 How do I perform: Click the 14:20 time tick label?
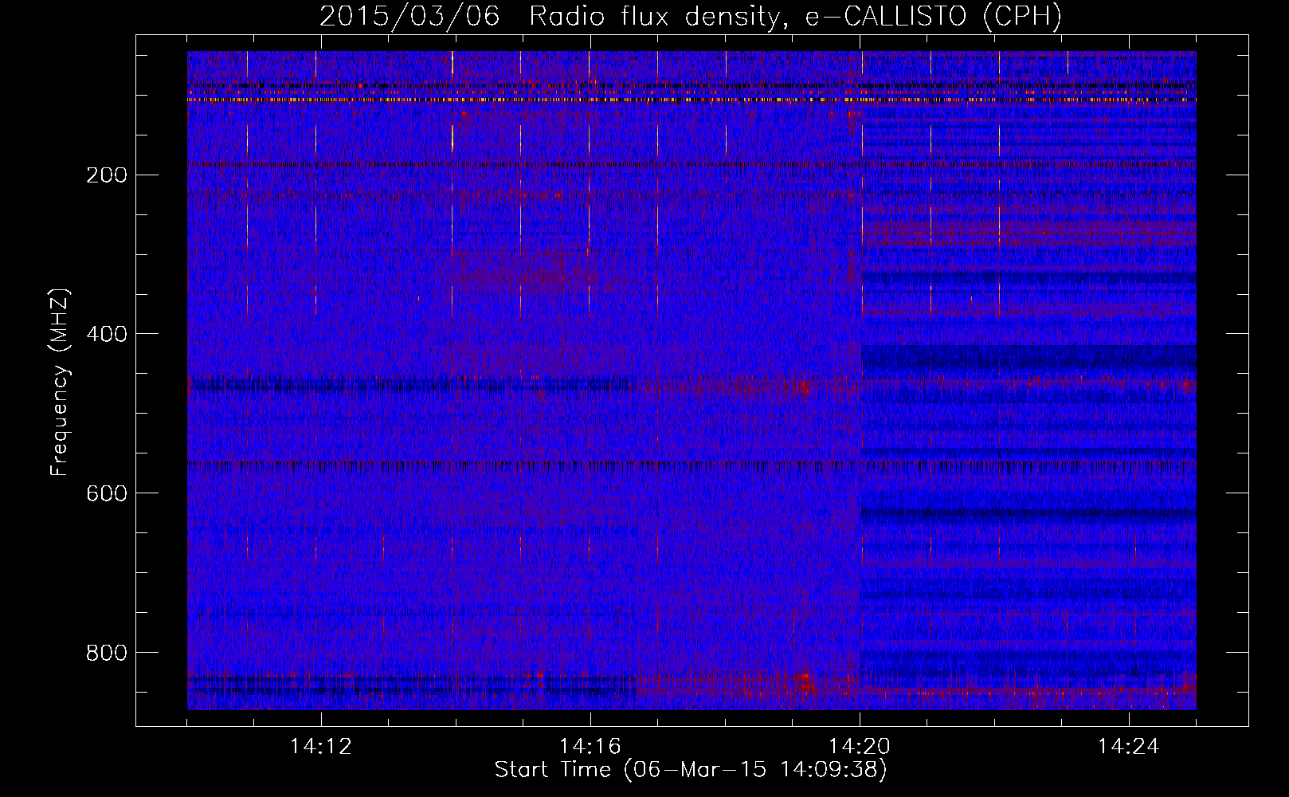pyautogui.click(x=860, y=747)
